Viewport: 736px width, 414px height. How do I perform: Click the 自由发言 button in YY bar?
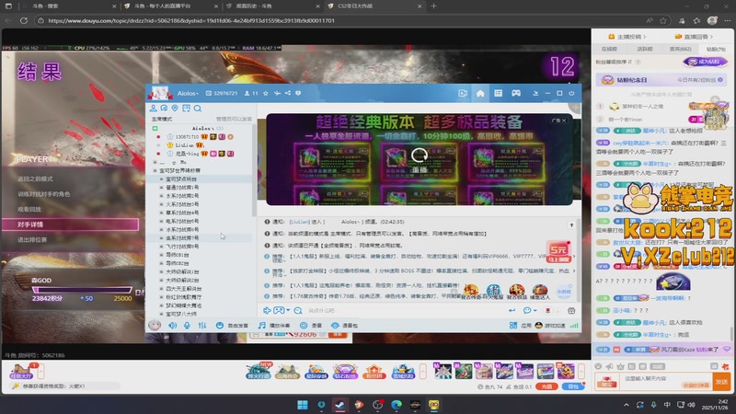232,326
